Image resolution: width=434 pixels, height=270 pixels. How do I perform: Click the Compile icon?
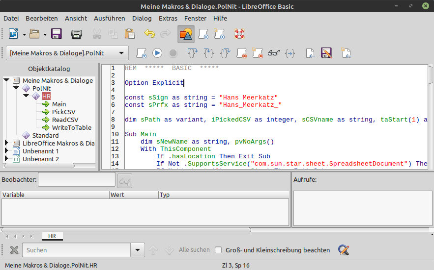(141, 53)
